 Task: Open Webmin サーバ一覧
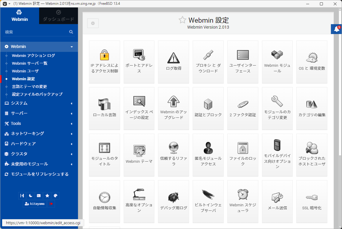coord(30,63)
